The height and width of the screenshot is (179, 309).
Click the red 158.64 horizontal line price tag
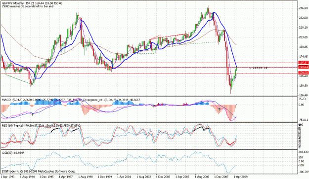tap(303, 67)
